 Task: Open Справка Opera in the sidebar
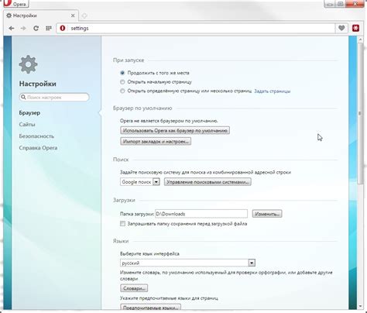click(x=38, y=148)
